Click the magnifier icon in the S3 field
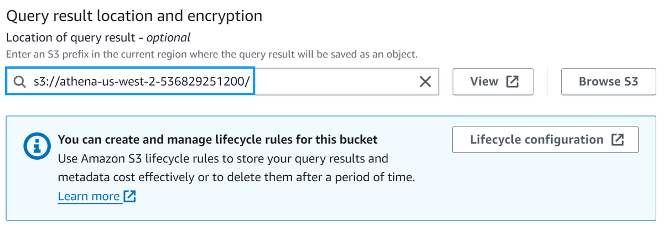The height and width of the screenshot is (231, 664). pos(20,82)
